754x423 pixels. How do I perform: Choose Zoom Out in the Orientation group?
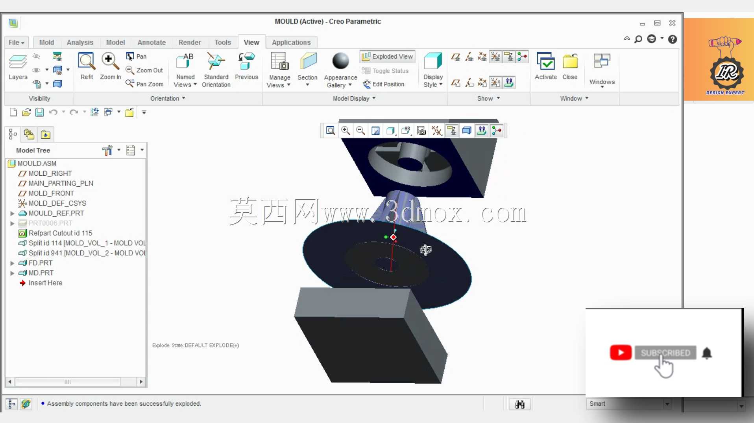(x=144, y=70)
